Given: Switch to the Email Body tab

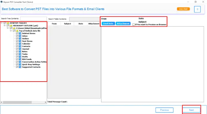Looking at the screenshot, I should pos(108,24).
